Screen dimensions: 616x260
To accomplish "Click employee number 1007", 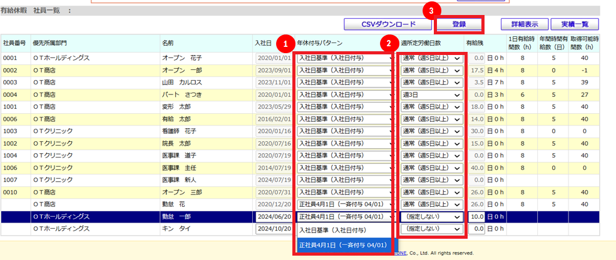I will 9,180.
